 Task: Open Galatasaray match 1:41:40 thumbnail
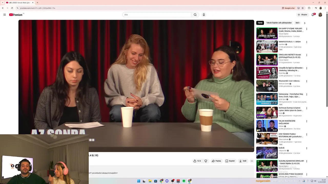point(267,99)
